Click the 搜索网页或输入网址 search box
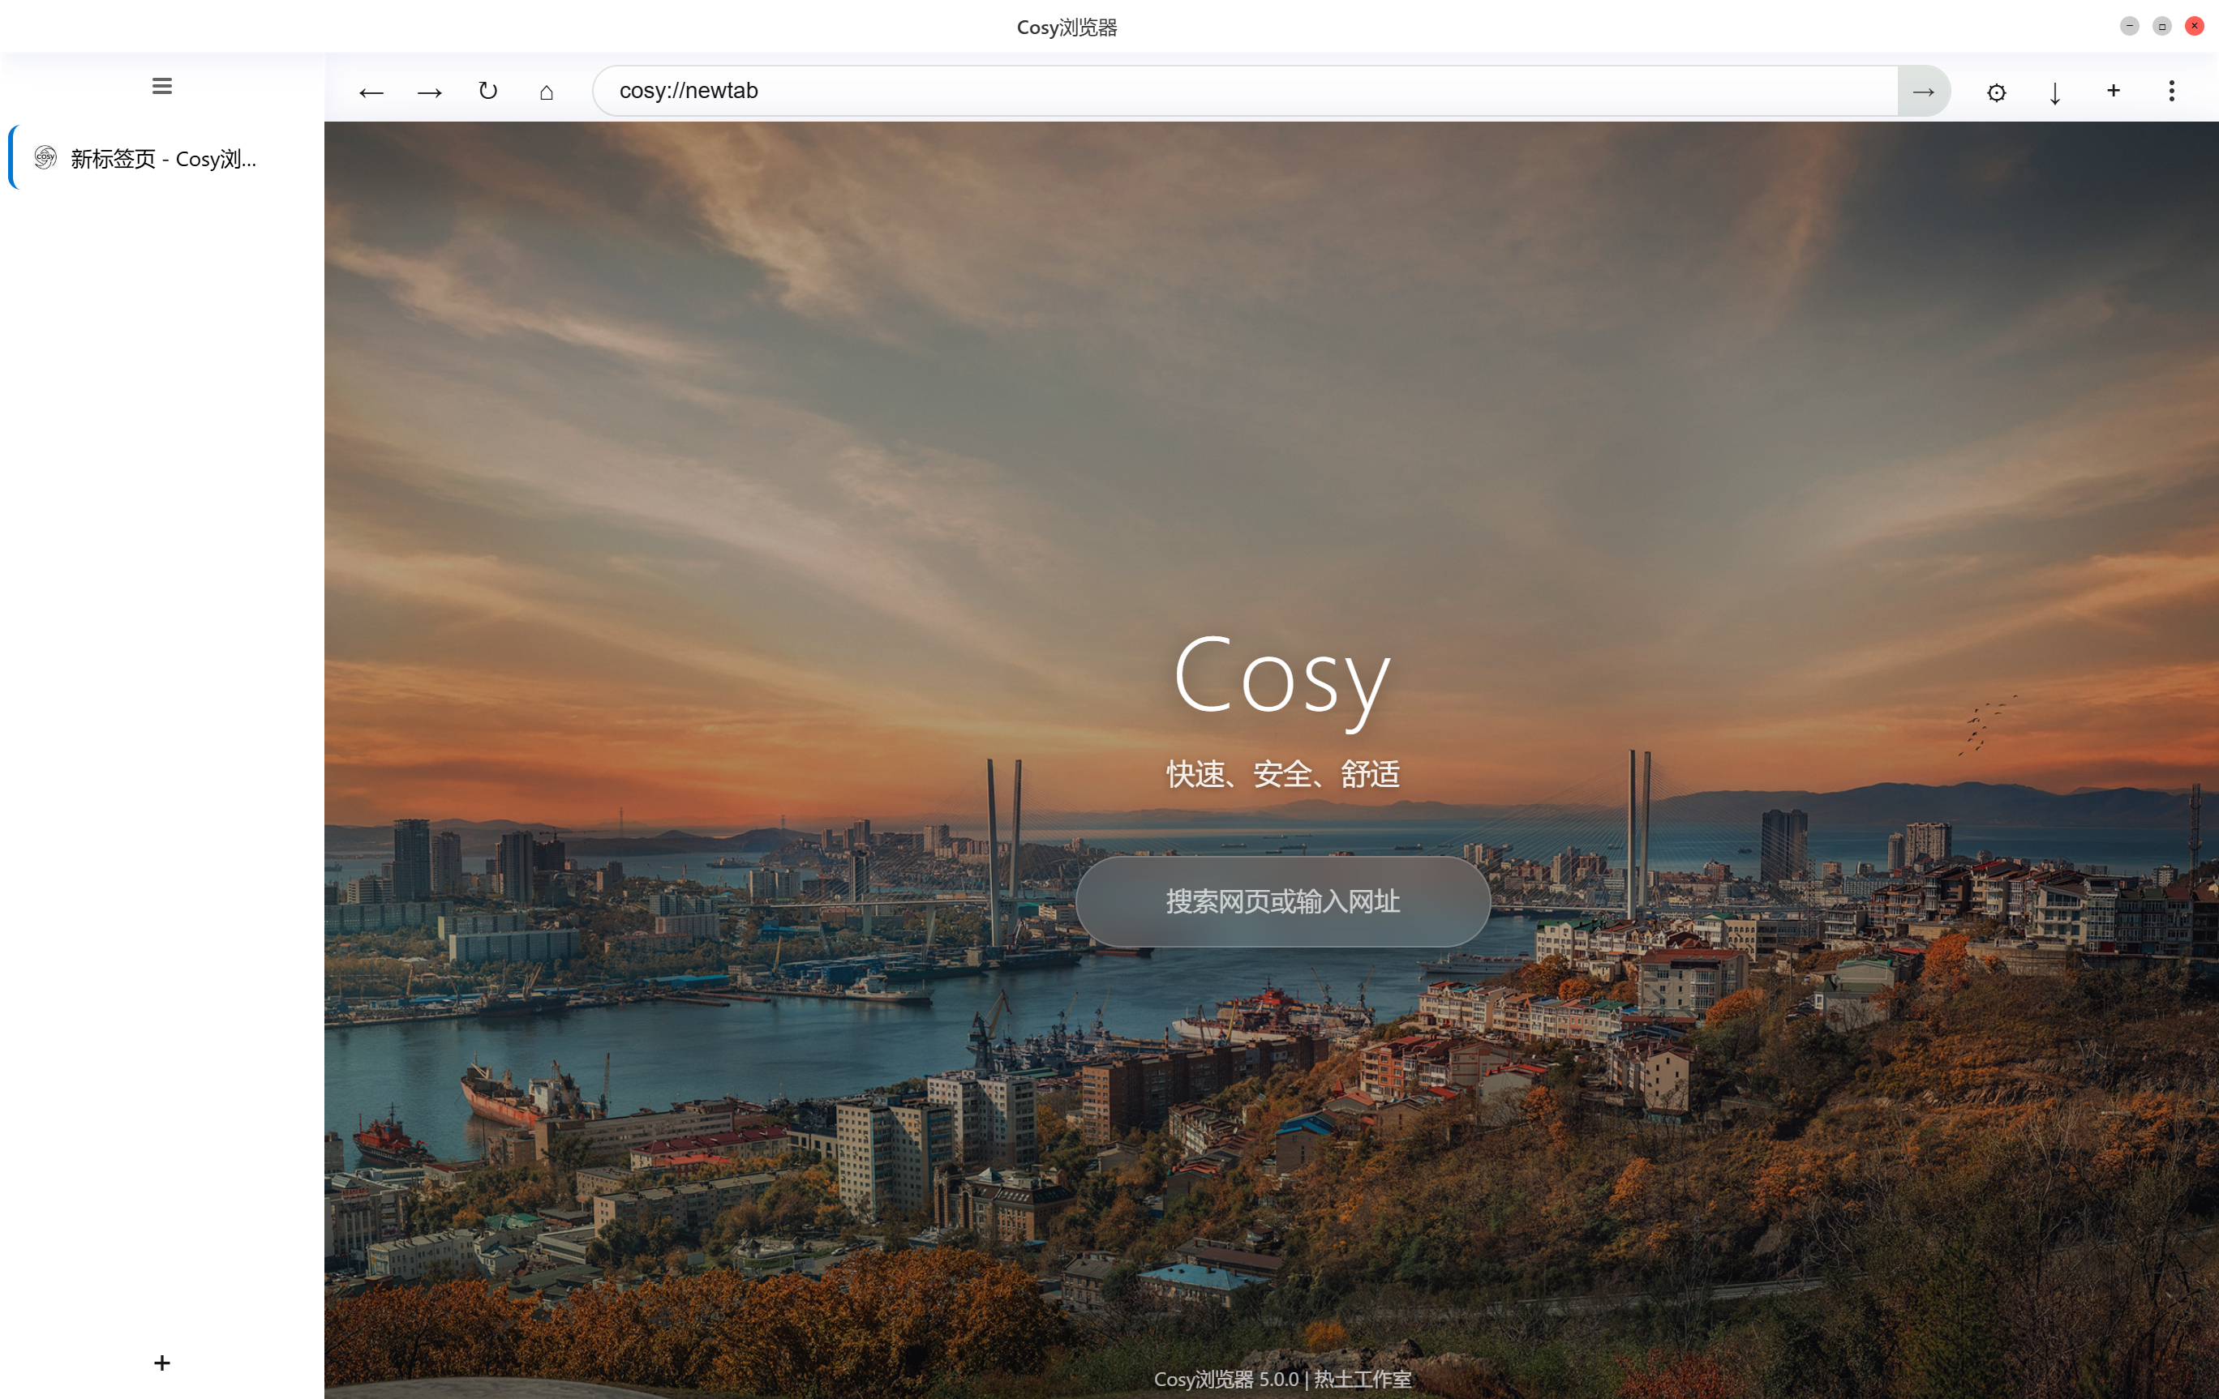 1283,901
